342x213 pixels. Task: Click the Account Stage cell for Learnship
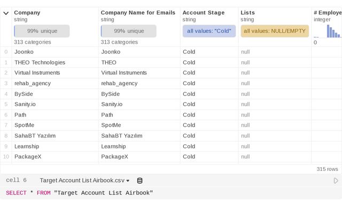pyautogui.click(x=189, y=146)
